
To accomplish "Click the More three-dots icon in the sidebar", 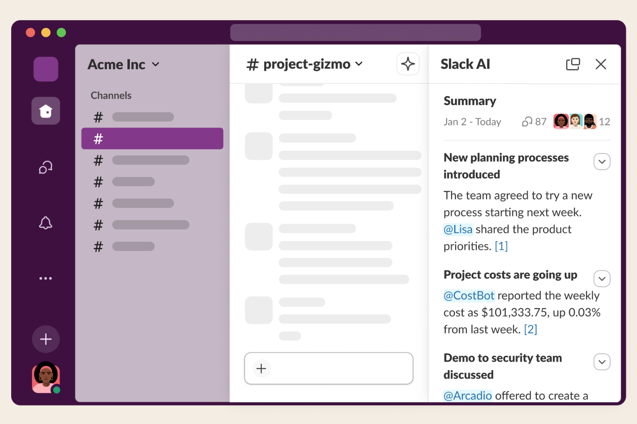I will click(x=46, y=278).
